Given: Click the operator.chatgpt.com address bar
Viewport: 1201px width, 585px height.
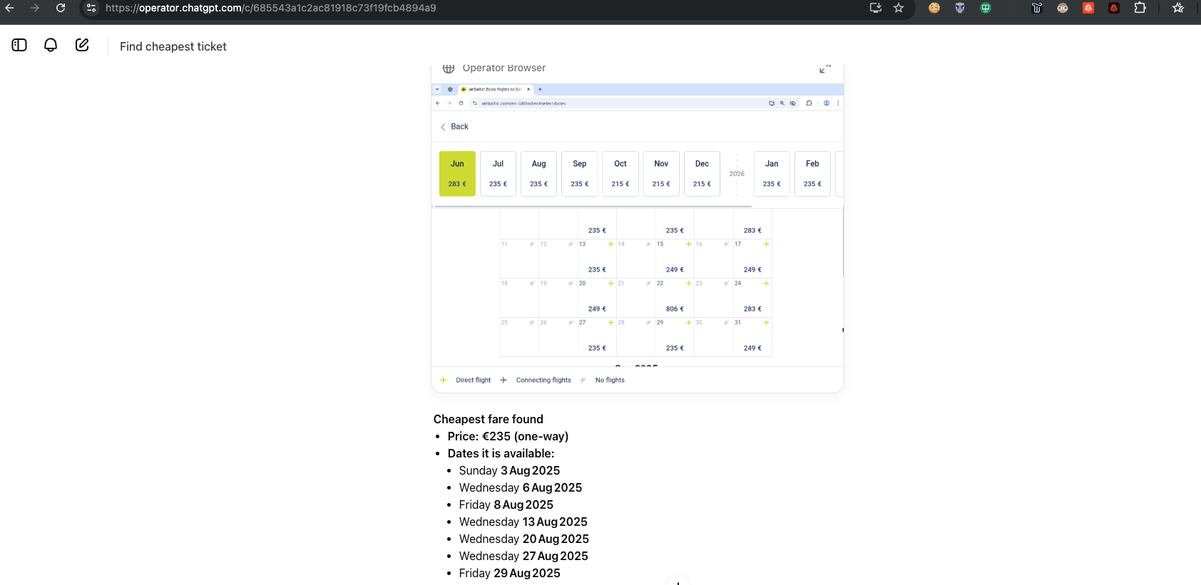Looking at the screenshot, I should click(271, 8).
